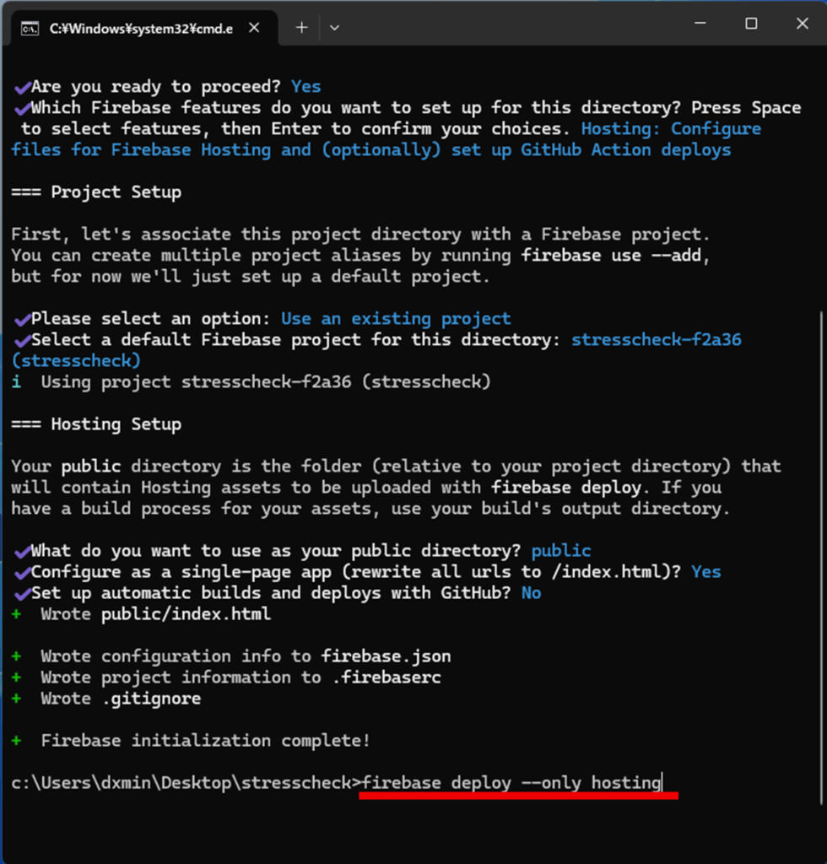Open a new terminal tab
This screenshot has width=827, height=864.
tap(301, 28)
